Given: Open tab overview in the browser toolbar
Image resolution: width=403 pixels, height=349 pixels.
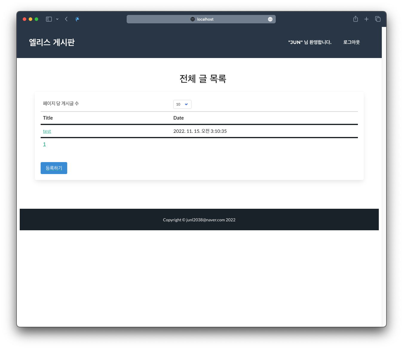Looking at the screenshot, I should [x=378, y=19].
